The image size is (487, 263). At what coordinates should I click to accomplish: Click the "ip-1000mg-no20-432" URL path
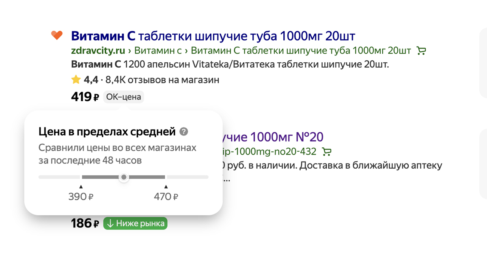pos(268,152)
